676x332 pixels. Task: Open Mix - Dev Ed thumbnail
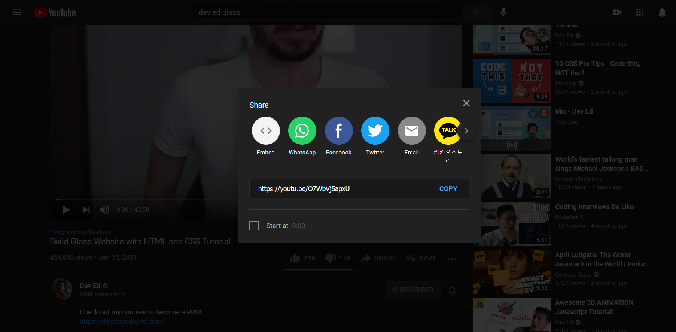[x=512, y=129]
